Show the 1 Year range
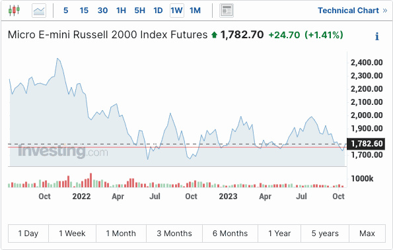This screenshot has height=250, width=393. (279, 234)
